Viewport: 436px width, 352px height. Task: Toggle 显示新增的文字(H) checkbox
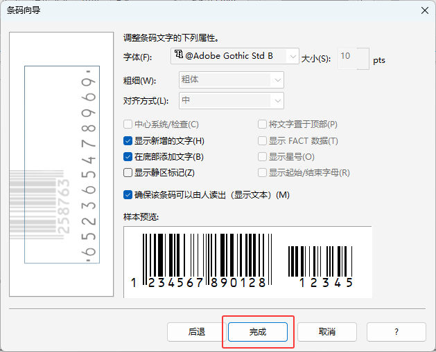click(128, 141)
